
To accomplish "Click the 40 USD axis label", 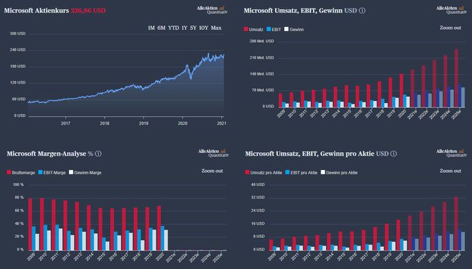I will point(258,185).
